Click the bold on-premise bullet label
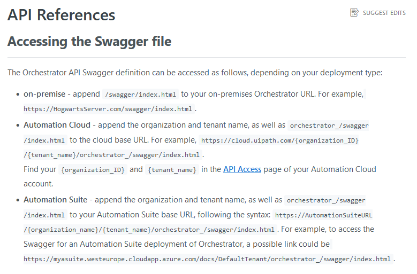This screenshot has width=417, height=274. 44,94
